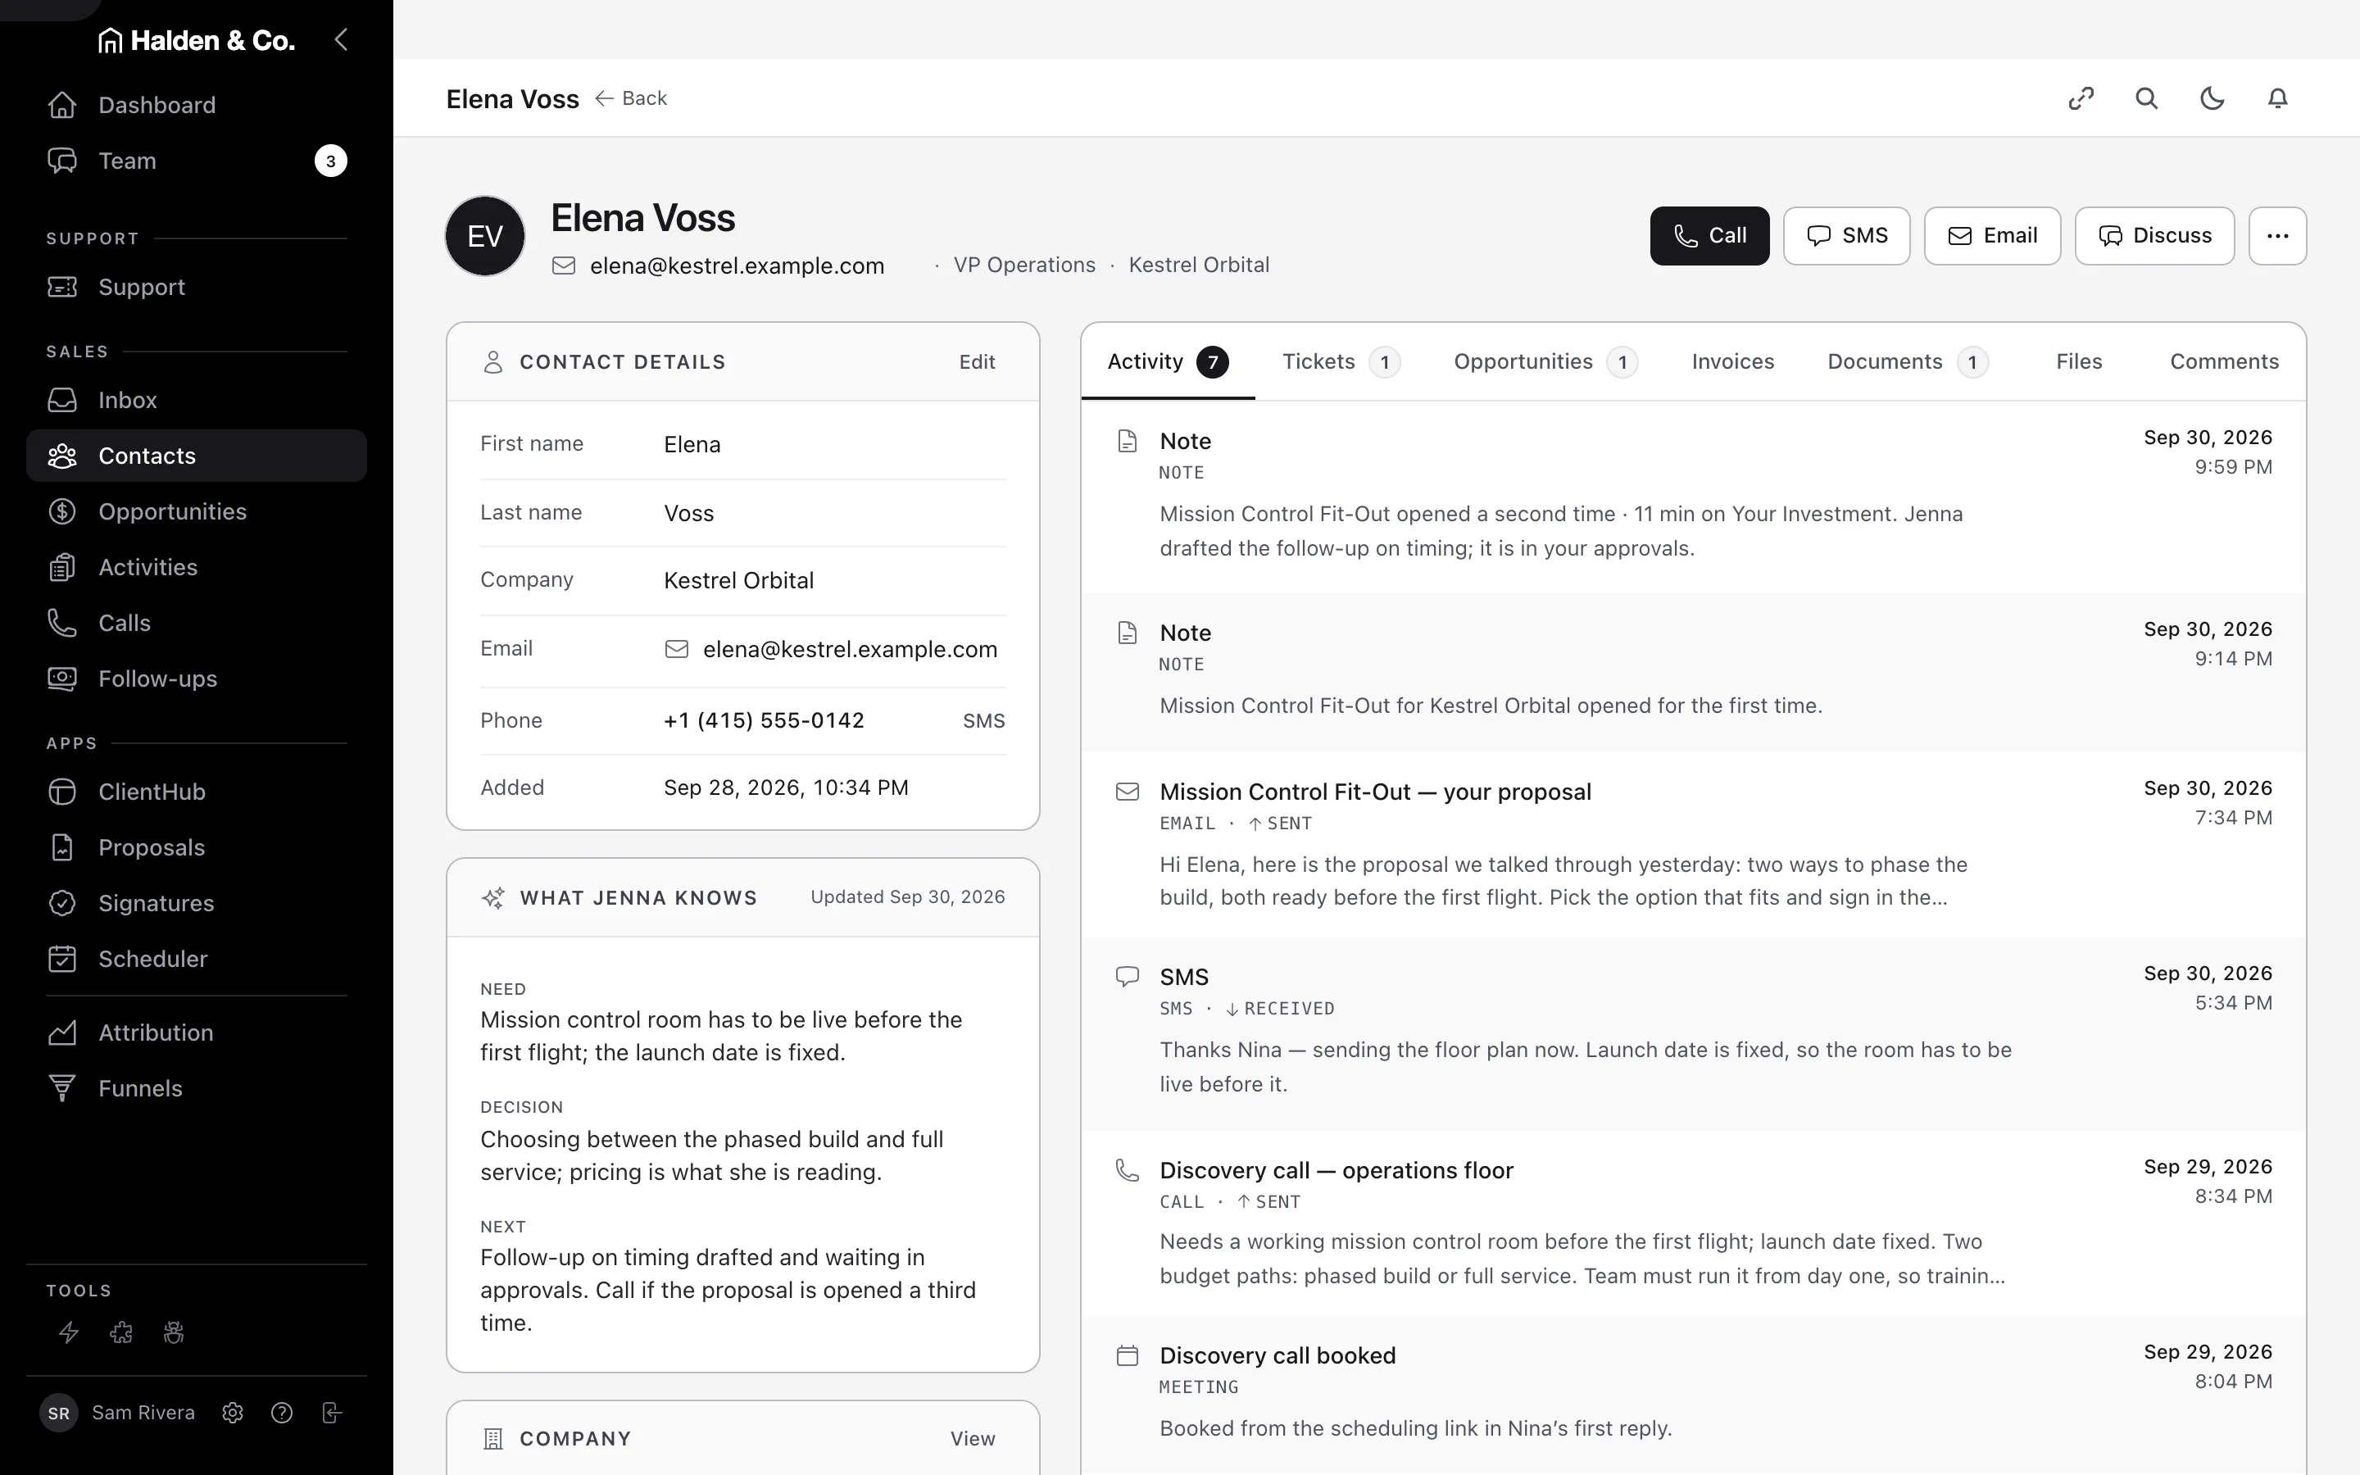Call Elena Voss
The width and height of the screenshot is (2360, 1475).
[1709, 236]
